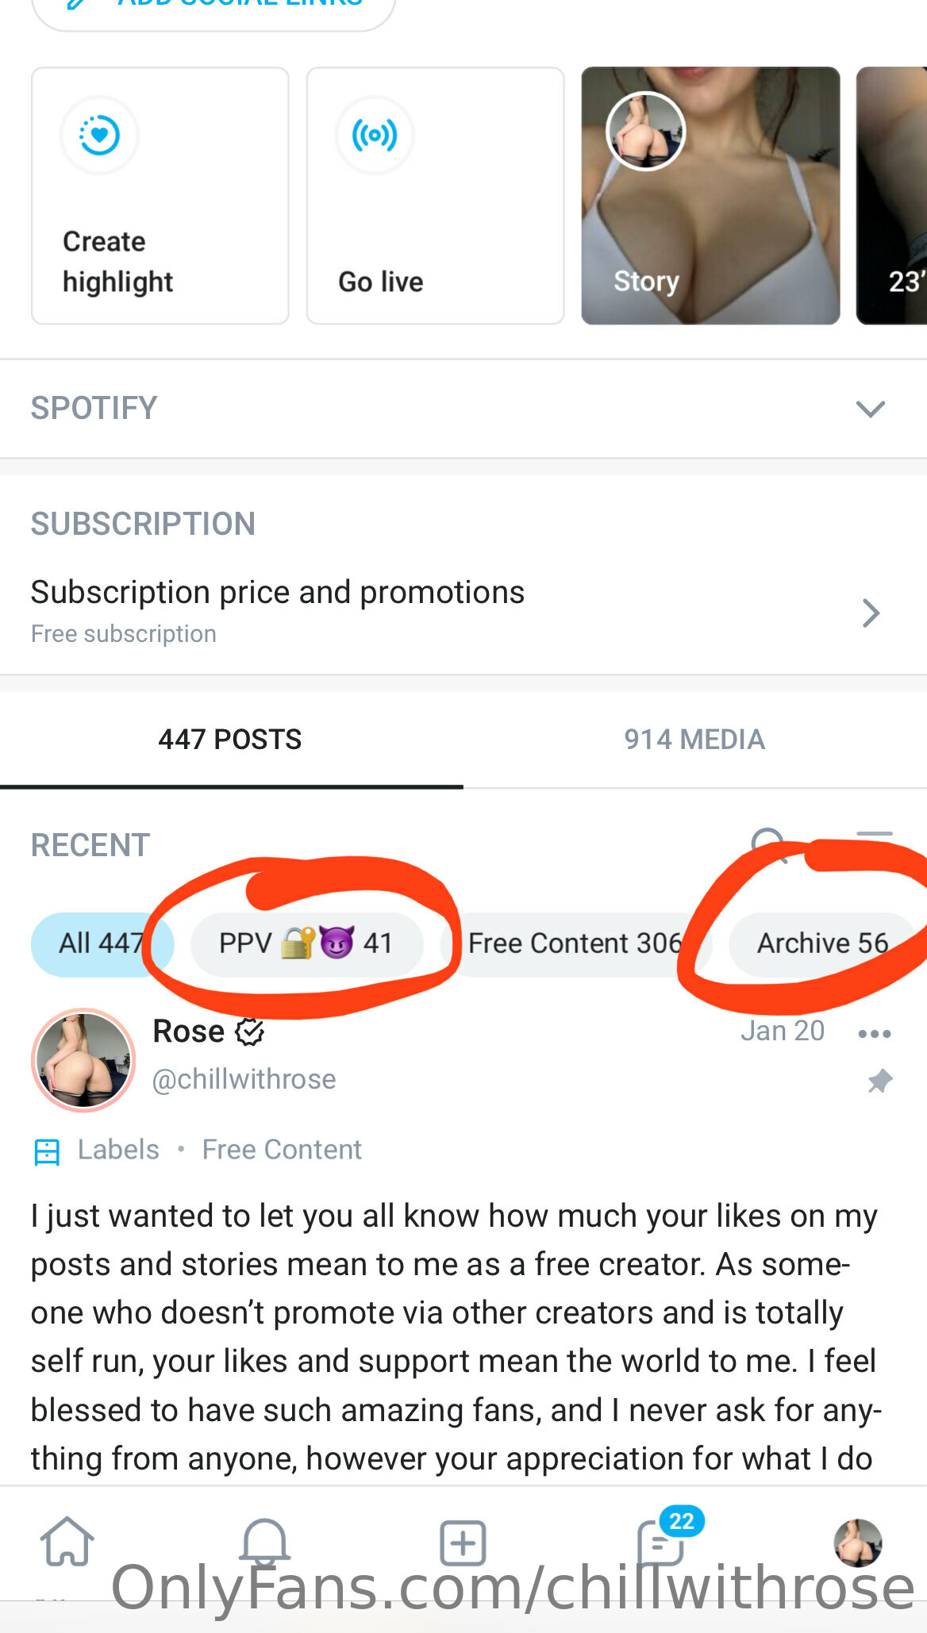Open the Story thumbnail
The image size is (927, 1633).
[x=710, y=196]
